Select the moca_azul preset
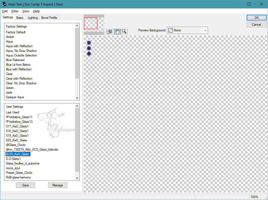The image size is (268, 200). [13, 168]
